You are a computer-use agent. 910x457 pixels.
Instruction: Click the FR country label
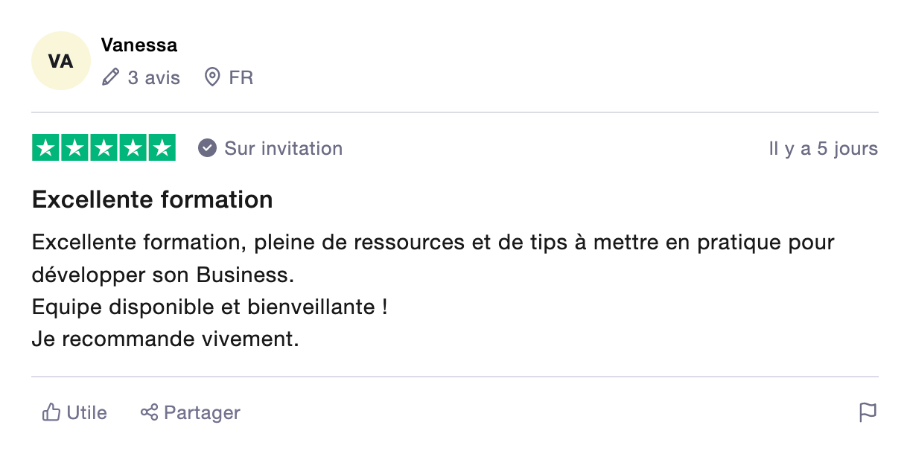coord(241,77)
